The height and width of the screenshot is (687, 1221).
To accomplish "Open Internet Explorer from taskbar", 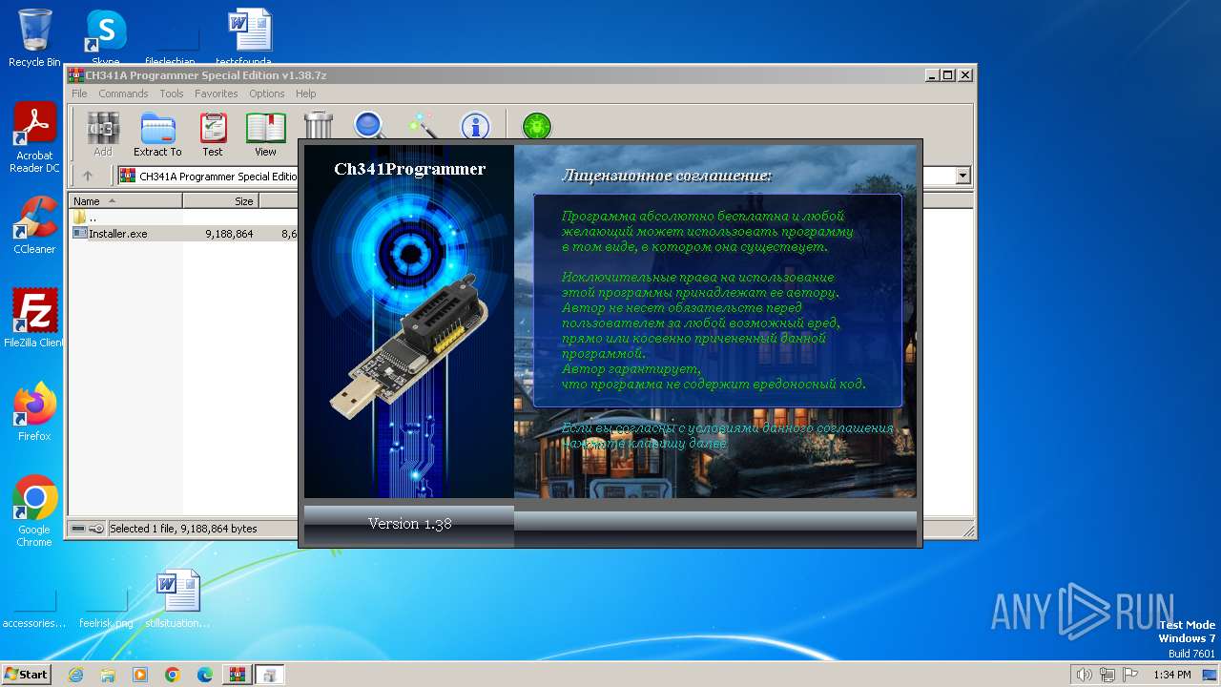I will [x=75, y=675].
